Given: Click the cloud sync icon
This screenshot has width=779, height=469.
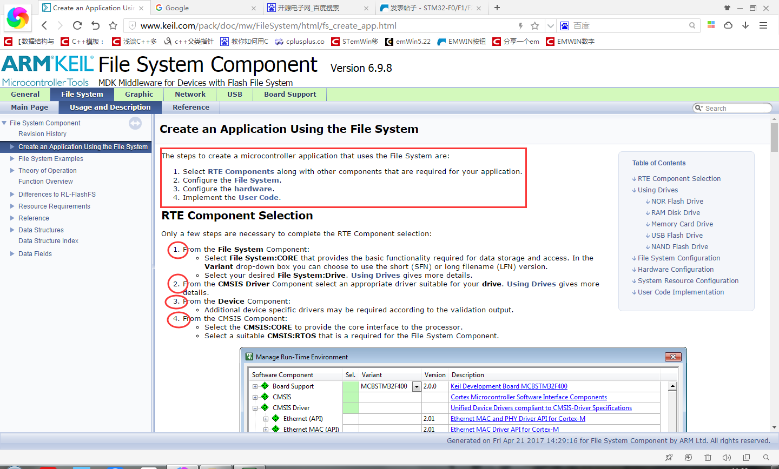Looking at the screenshot, I should [728, 25].
